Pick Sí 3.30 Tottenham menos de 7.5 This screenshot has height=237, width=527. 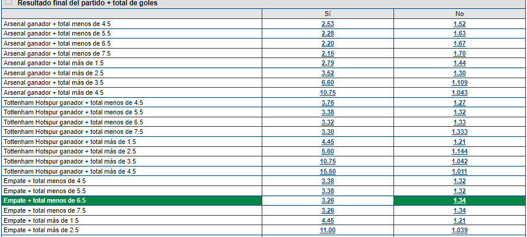(328, 132)
